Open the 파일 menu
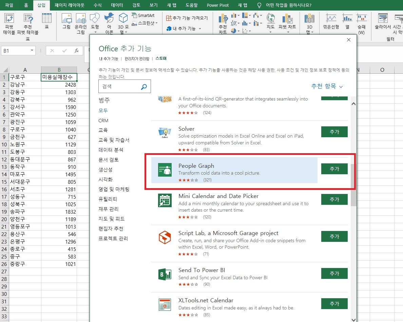This screenshot has width=403, height=322. (x=9, y=5)
